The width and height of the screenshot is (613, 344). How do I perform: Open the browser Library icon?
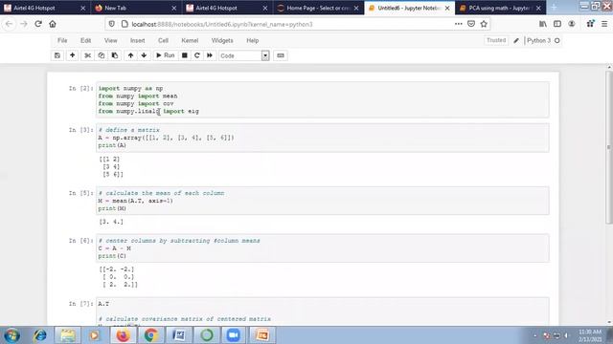(x=543, y=24)
